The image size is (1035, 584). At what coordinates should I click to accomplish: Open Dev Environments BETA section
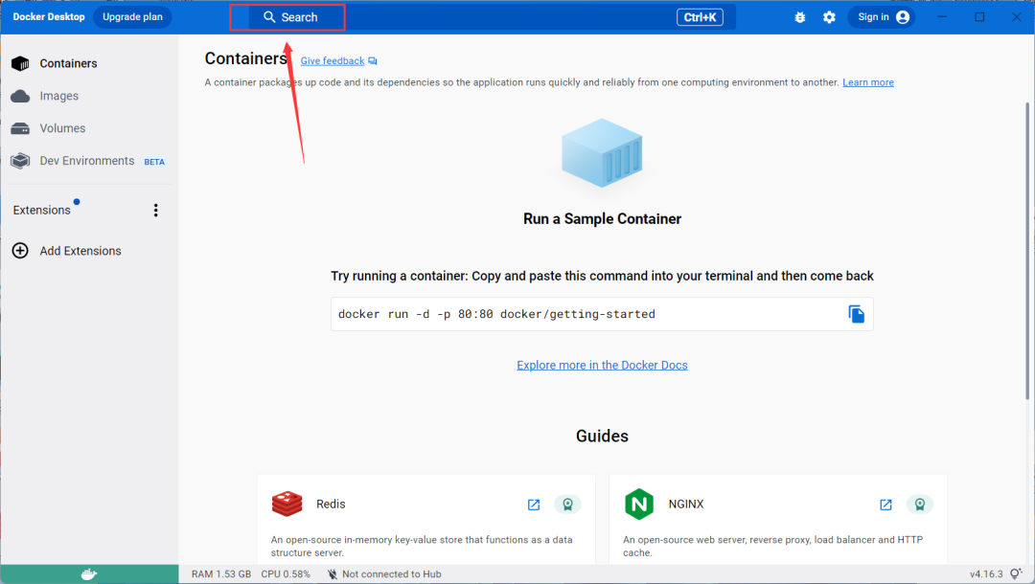coord(88,161)
